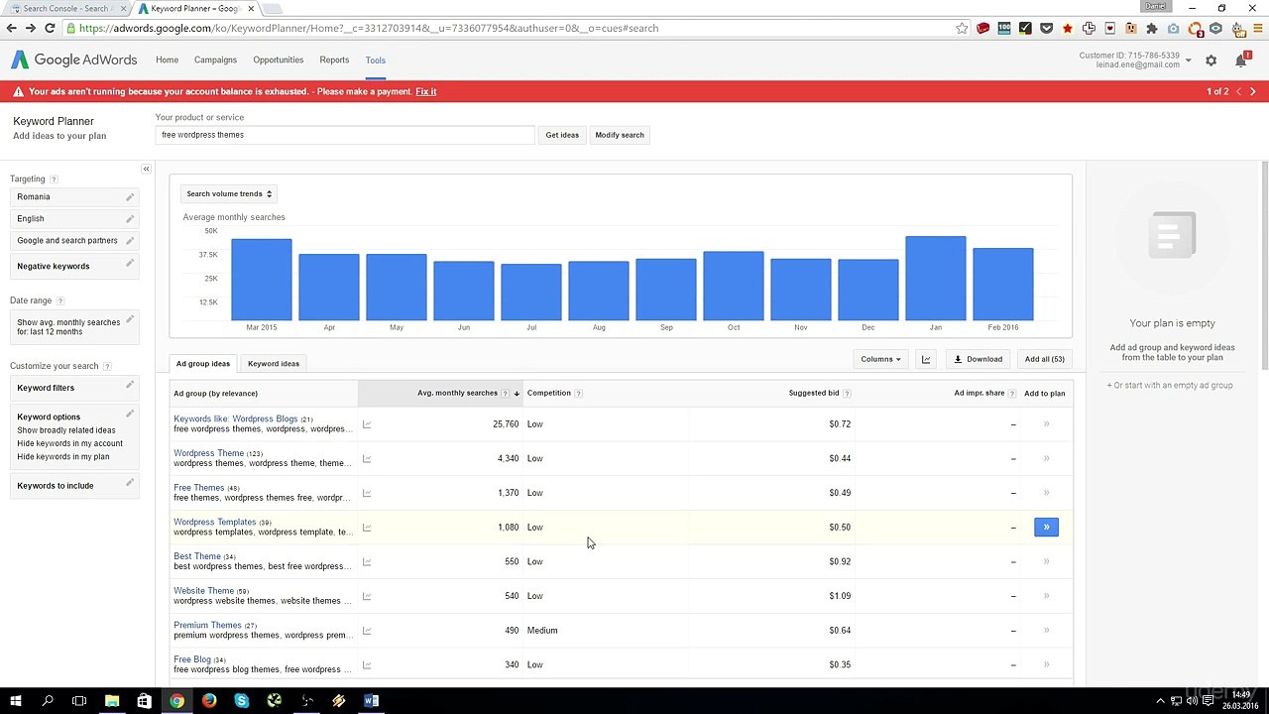Open the notifications bell
The width and height of the screenshot is (1269, 714).
coord(1240,60)
